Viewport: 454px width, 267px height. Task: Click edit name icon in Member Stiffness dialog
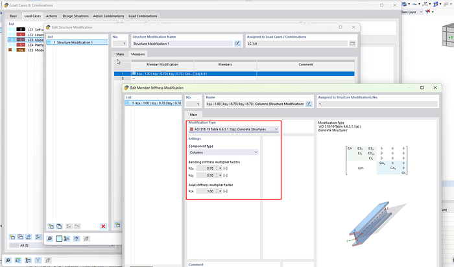coord(310,104)
